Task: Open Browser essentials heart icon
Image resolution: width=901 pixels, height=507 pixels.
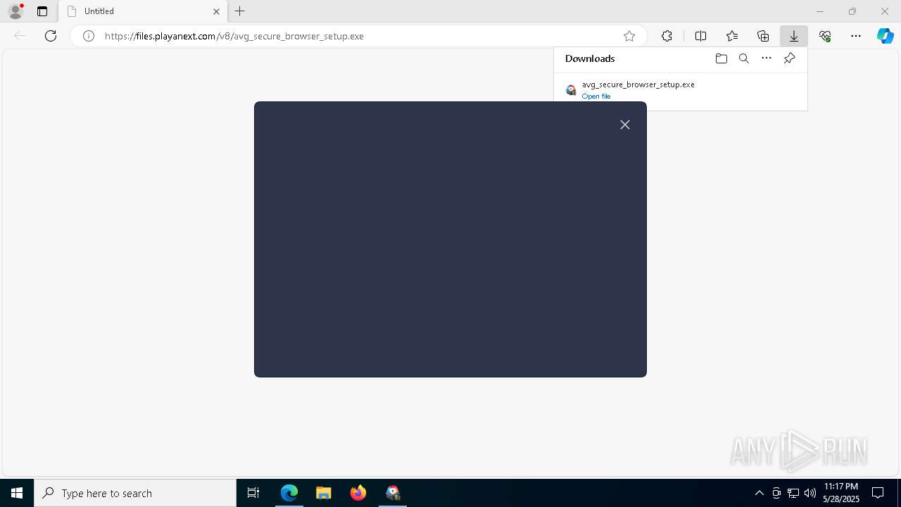Action: [825, 36]
